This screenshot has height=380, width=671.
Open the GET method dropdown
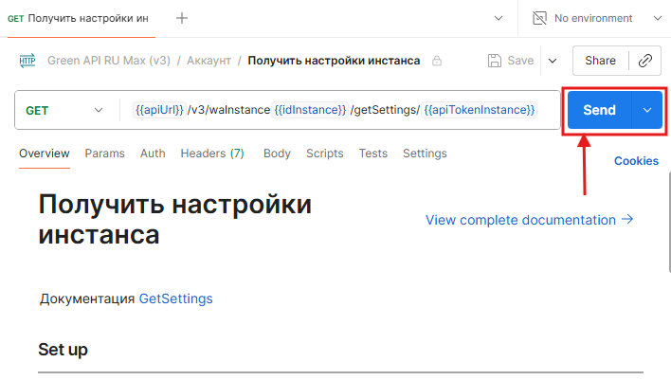[65, 111]
